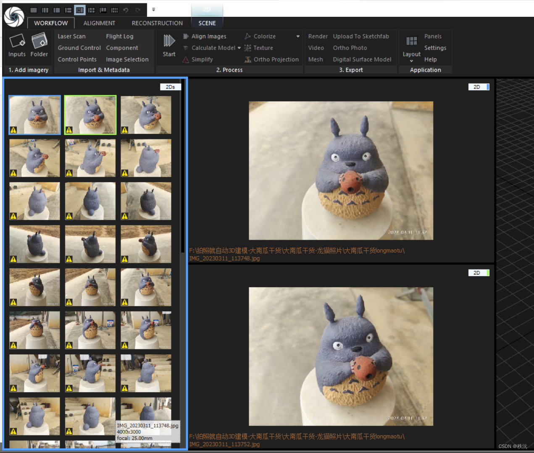
Task: Click the upper 2D view Totoro image
Action: [341, 170]
